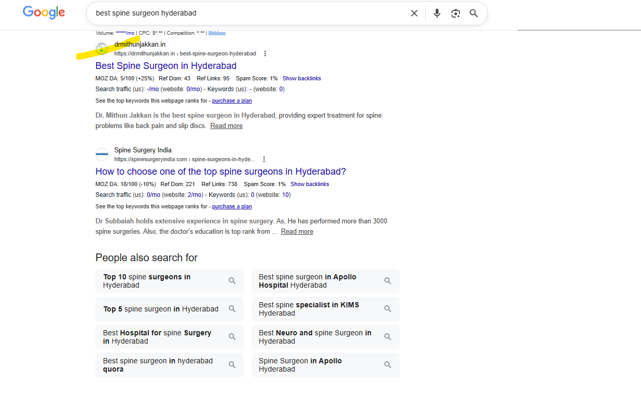Search Spine Surgeon in Apollo Hyderabad
The height and width of the screenshot is (397, 641).
326,365
